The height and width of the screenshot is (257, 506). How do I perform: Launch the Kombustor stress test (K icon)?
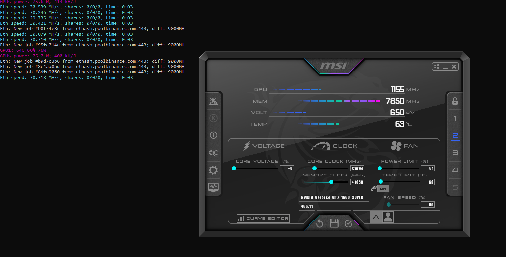point(214,118)
